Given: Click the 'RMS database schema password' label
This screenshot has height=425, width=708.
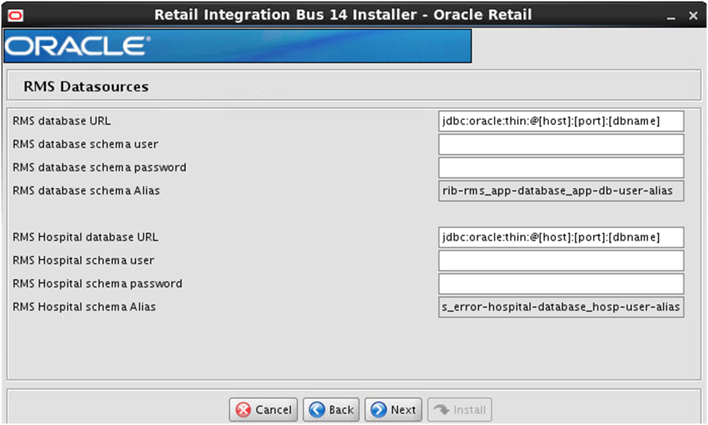Looking at the screenshot, I should [99, 168].
